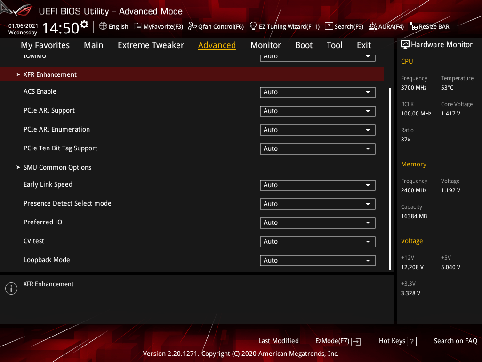The height and width of the screenshot is (362, 482).
Task: Switch to Tool tab
Action: [334, 45]
